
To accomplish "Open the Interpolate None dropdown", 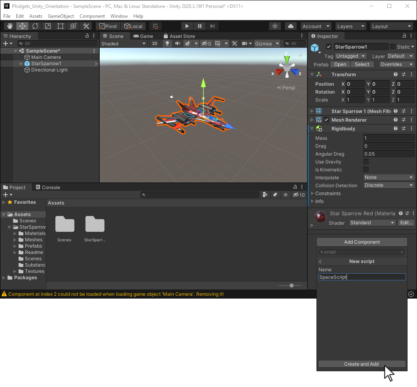I will [389, 177].
